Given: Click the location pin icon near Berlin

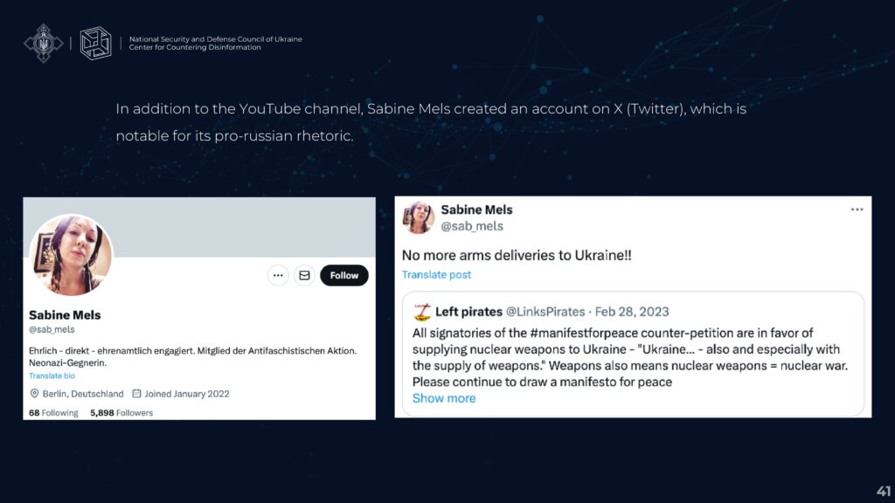Looking at the screenshot, I should coord(34,394).
